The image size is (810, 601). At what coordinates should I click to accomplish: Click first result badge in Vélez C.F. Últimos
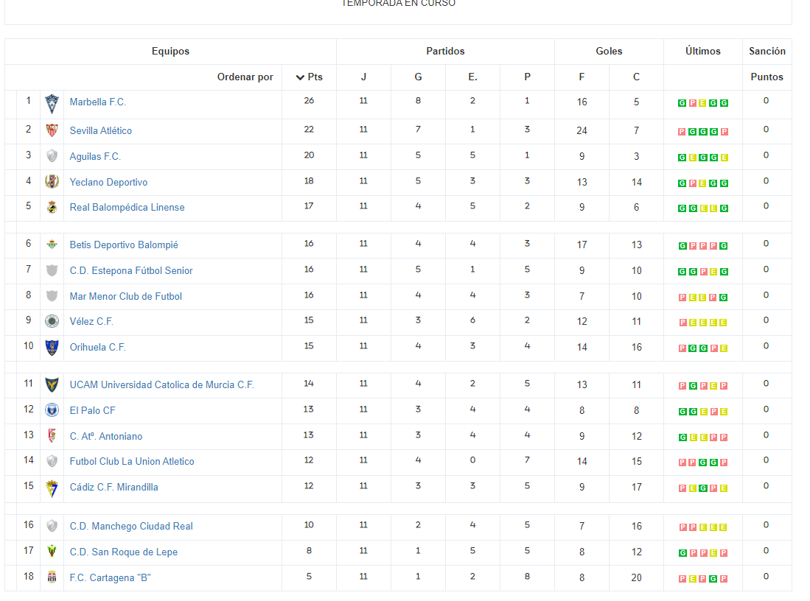coord(683,323)
